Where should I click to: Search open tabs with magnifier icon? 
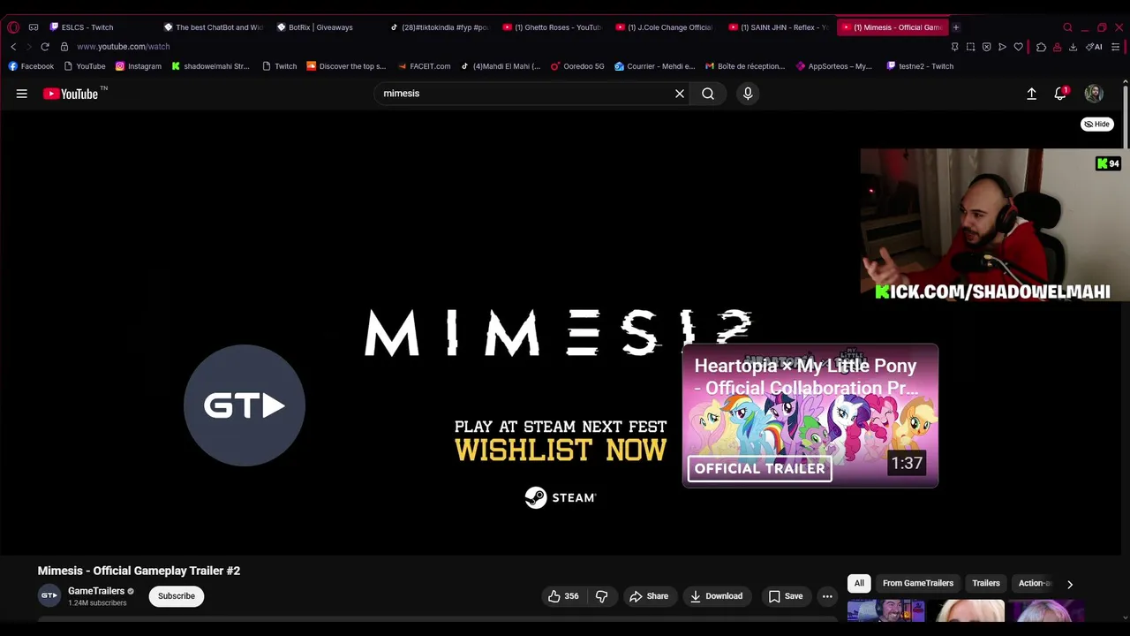[1067, 27]
